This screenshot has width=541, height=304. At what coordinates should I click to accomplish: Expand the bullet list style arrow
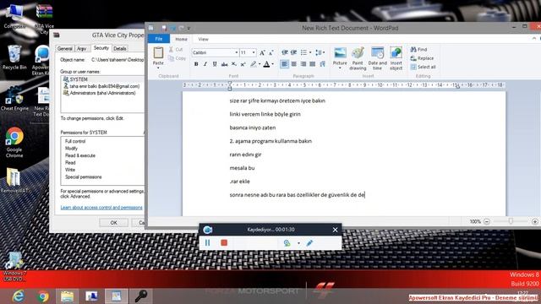(x=310, y=52)
